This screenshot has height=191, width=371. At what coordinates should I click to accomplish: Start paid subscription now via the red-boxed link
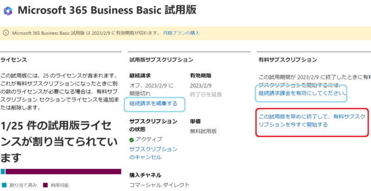click(308, 121)
